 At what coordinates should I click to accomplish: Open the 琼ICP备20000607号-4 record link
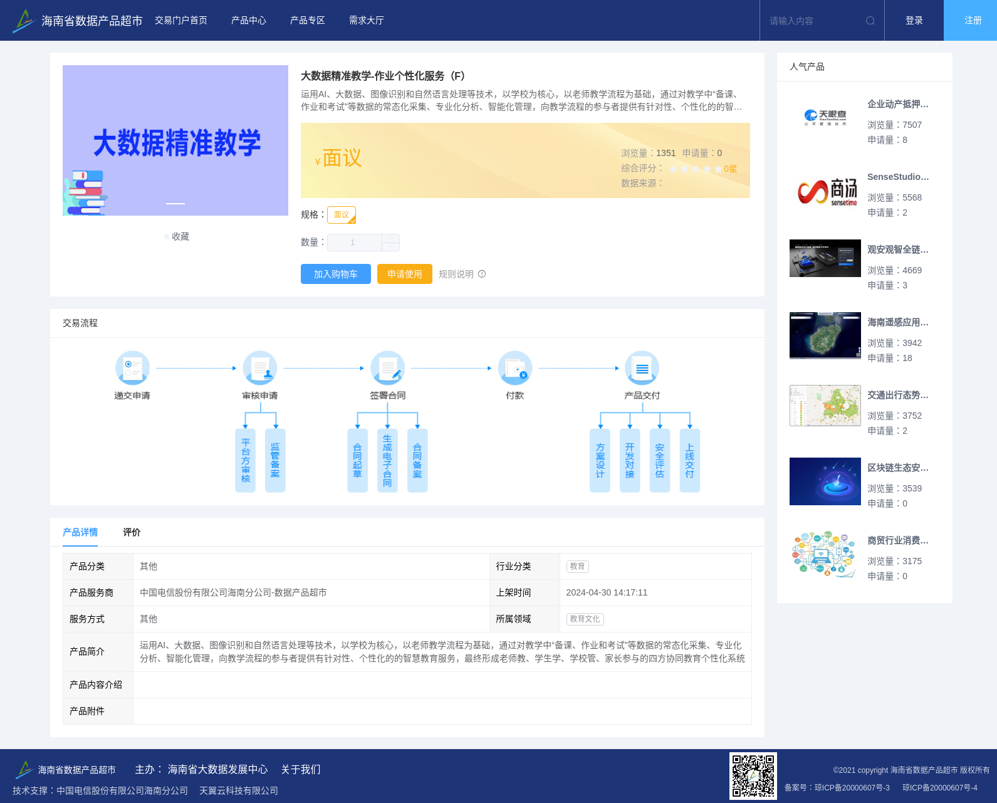(x=940, y=787)
